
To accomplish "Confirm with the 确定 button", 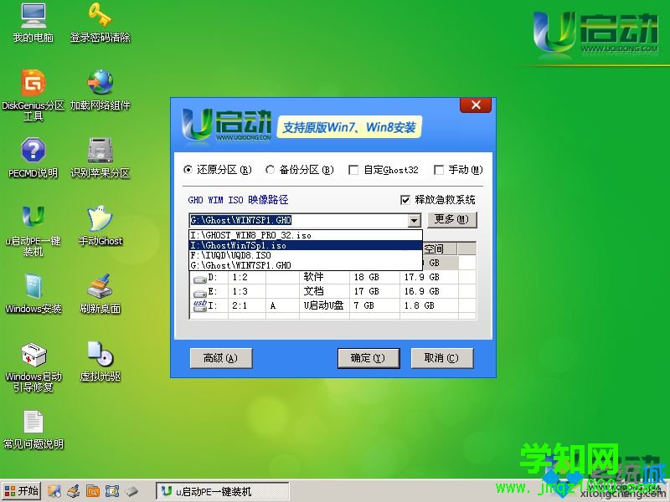I will point(368,357).
